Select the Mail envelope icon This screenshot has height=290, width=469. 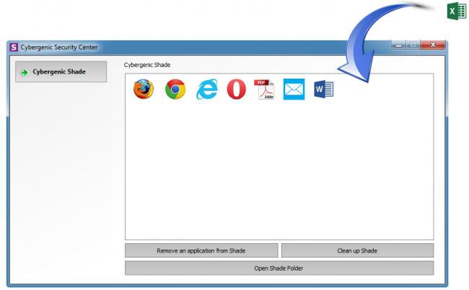[x=294, y=89]
